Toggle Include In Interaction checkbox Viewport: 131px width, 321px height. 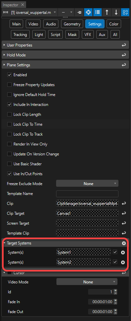point(10,104)
